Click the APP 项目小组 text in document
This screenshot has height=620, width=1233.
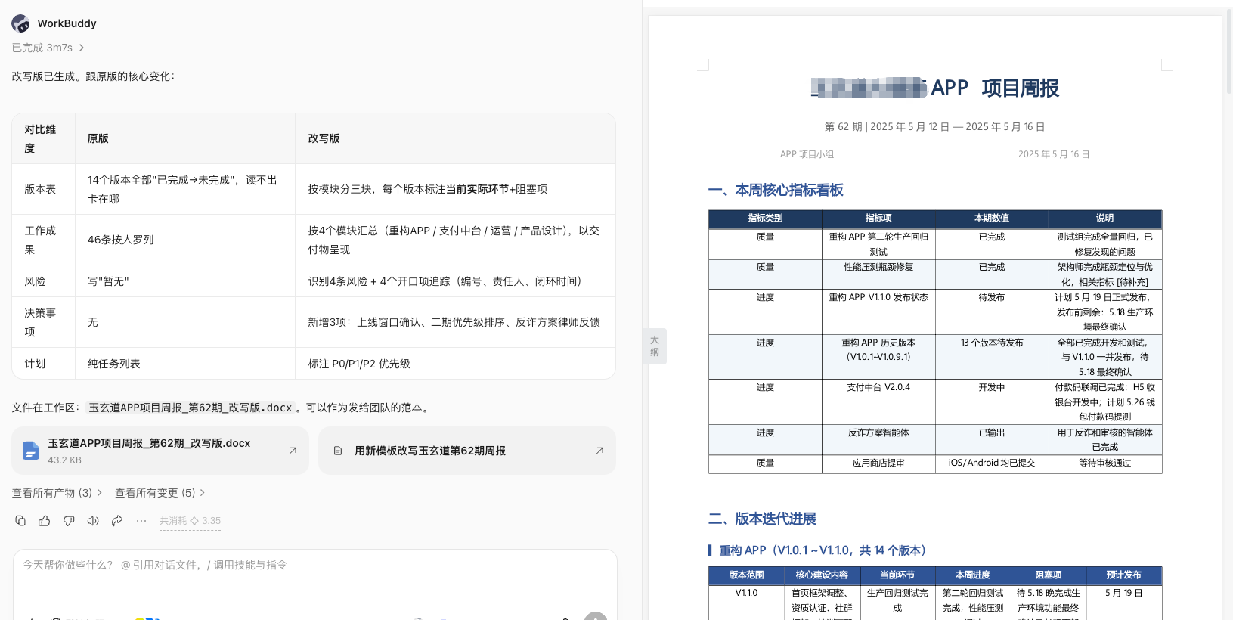pyautogui.click(x=807, y=154)
